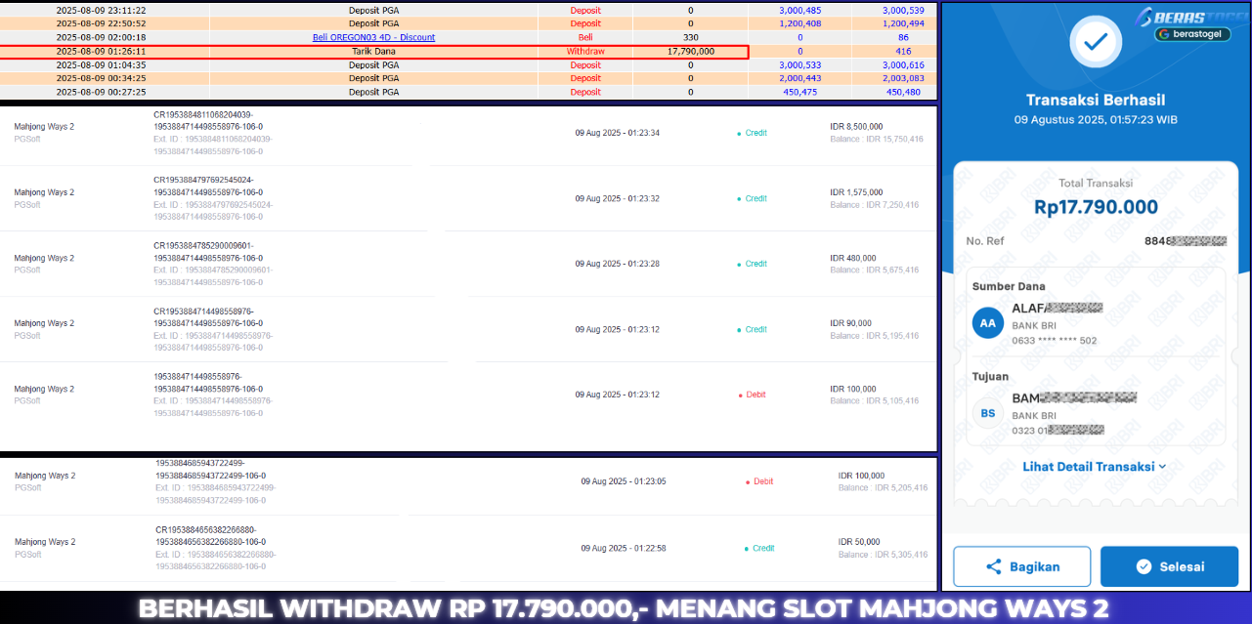Click the Transaksi Berhasil heading
The height and width of the screenshot is (624, 1252).
1095,100
